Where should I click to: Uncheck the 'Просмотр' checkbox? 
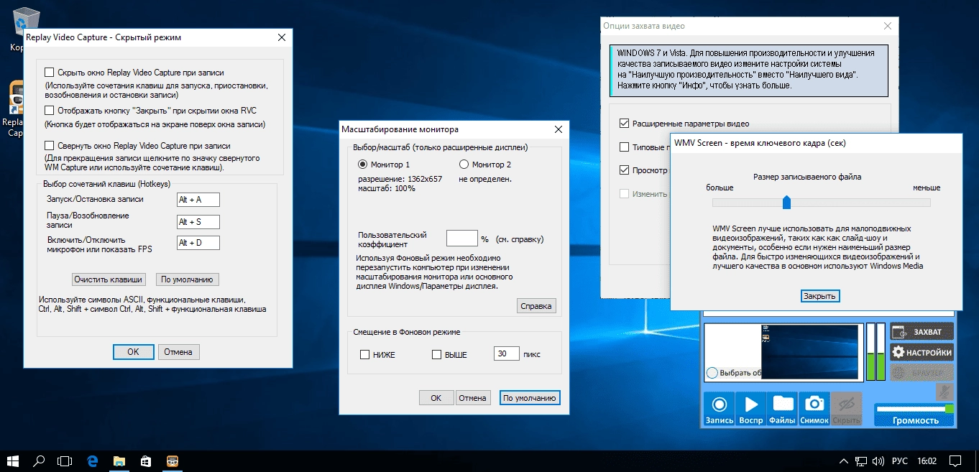click(x=625, y=170)
